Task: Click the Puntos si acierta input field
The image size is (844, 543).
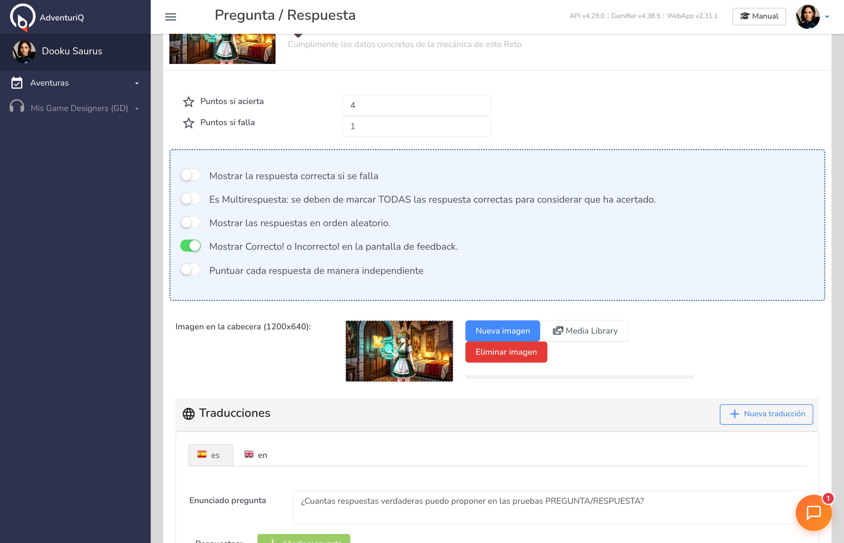Action: [x=417, y=105]
